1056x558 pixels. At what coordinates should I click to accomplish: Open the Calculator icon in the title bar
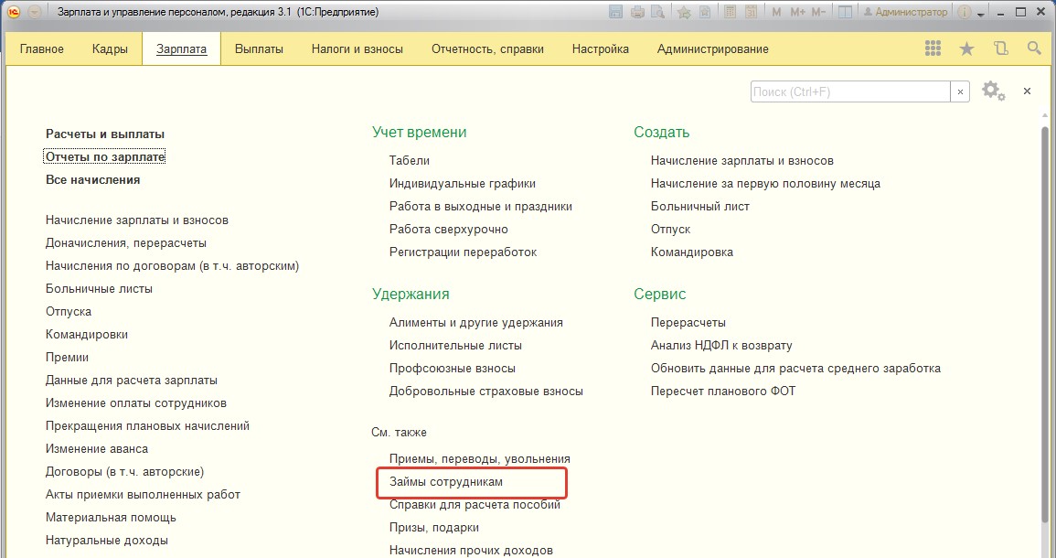tap(730, 12)
